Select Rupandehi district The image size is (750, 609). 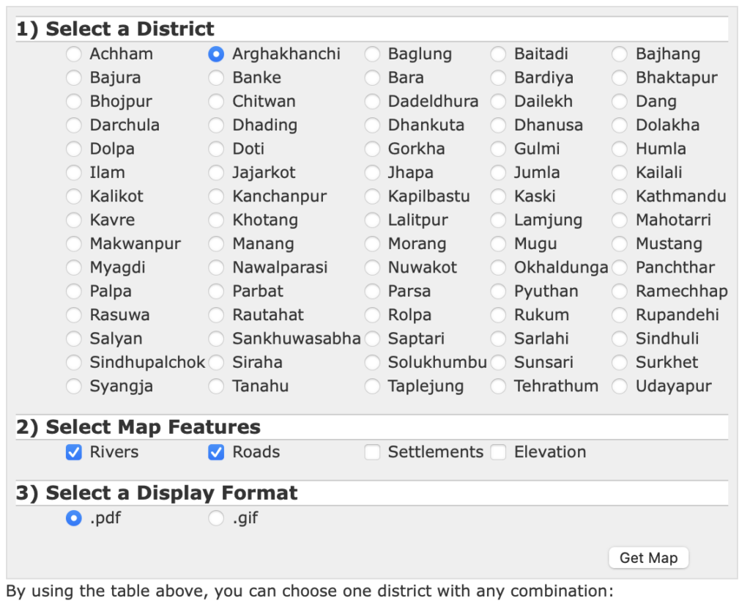coord(620,315)
